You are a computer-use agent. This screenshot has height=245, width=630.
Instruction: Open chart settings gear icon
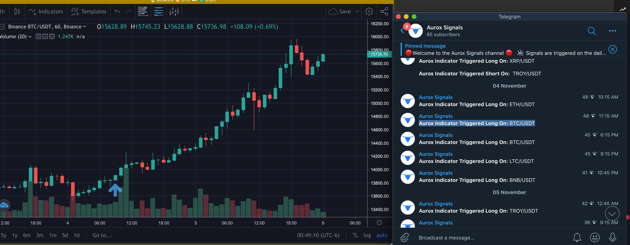(x=369, y=11)
